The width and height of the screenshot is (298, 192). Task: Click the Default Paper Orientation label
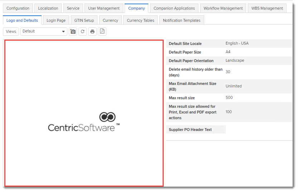191,61
